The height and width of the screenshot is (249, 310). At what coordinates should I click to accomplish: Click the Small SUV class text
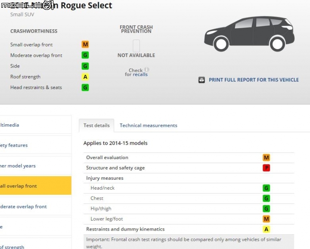(22, 15)
